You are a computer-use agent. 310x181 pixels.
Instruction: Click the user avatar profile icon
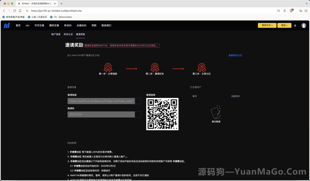(x=304, y=25)
